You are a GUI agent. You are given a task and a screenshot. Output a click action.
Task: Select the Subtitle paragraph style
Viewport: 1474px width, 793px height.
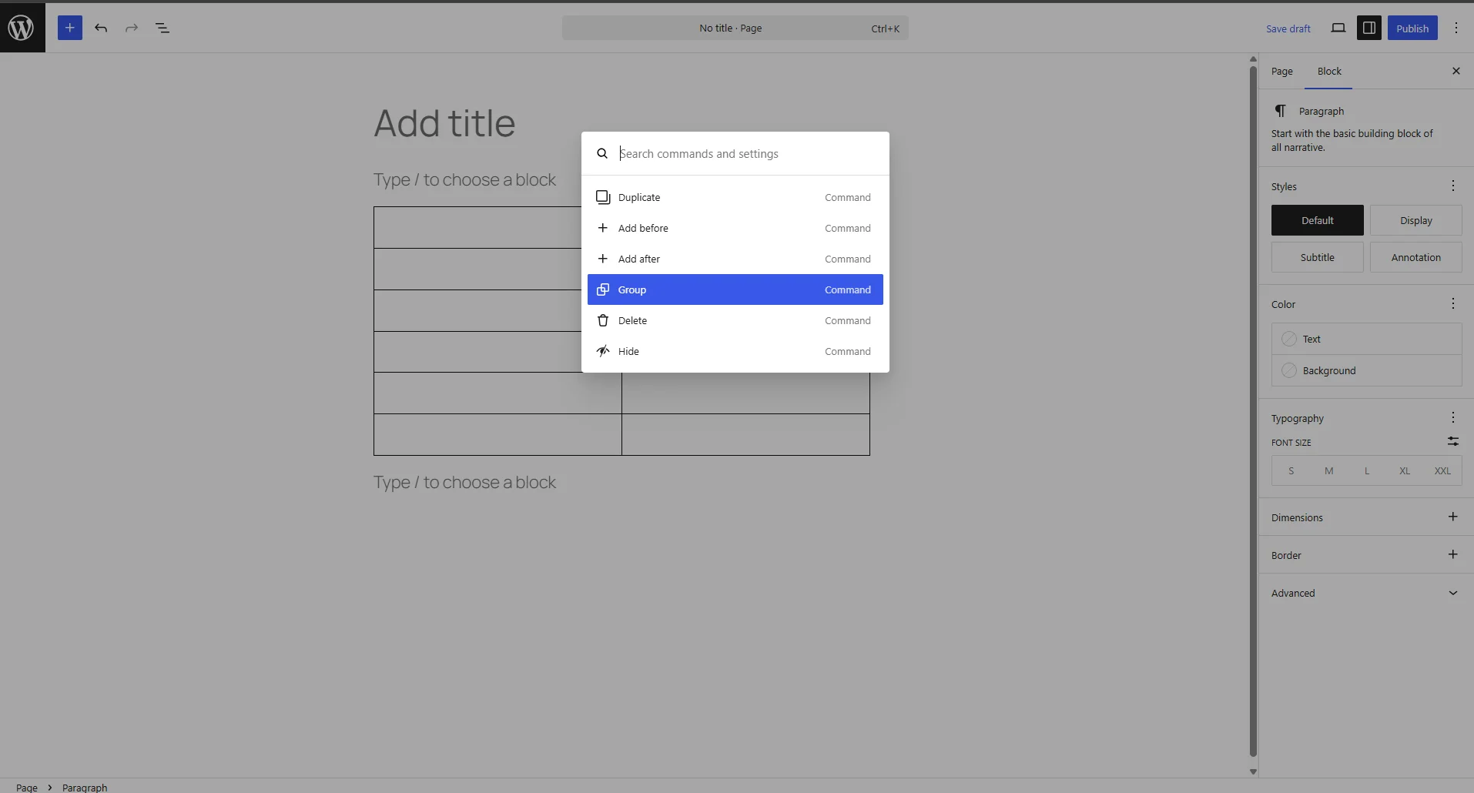[1318, 257]
